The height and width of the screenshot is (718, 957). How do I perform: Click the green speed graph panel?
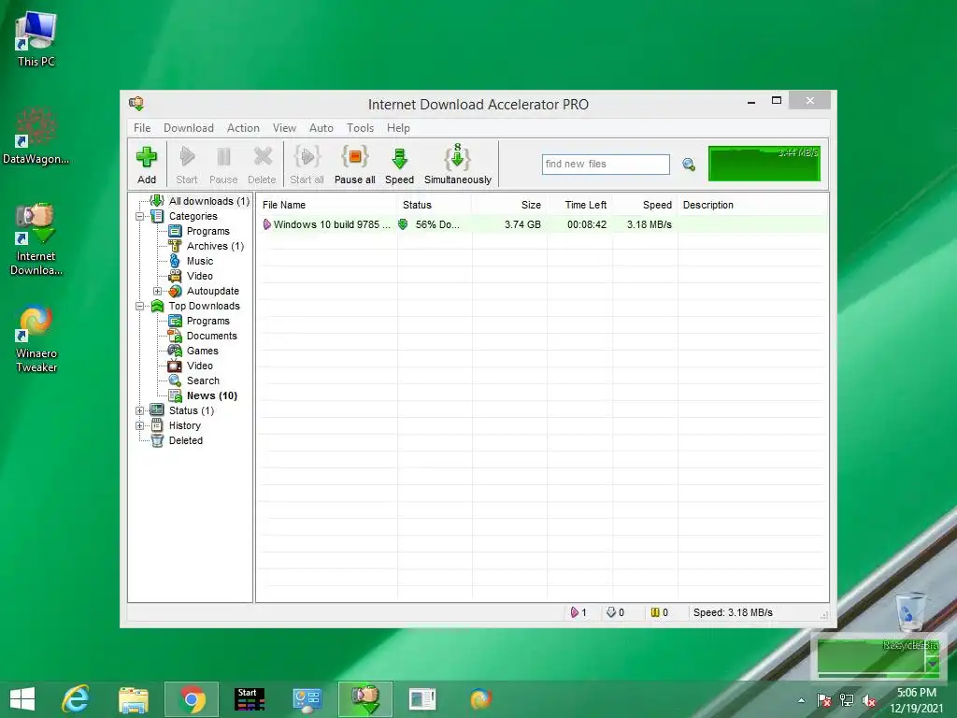(x=764, y=163)
